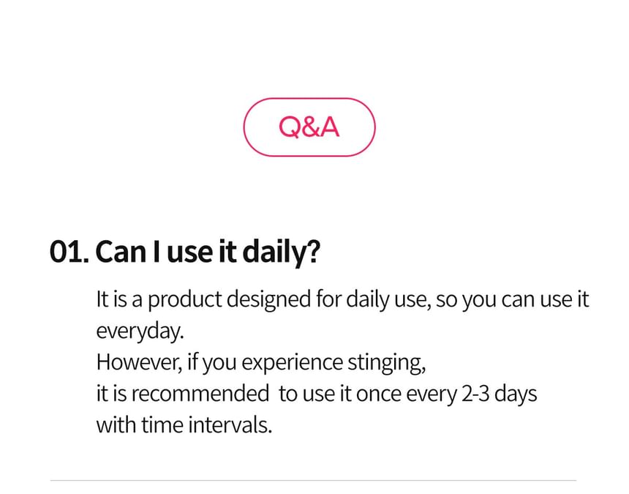
Task: Click the text 'with time intervals.'
Action: pos(184,424)
